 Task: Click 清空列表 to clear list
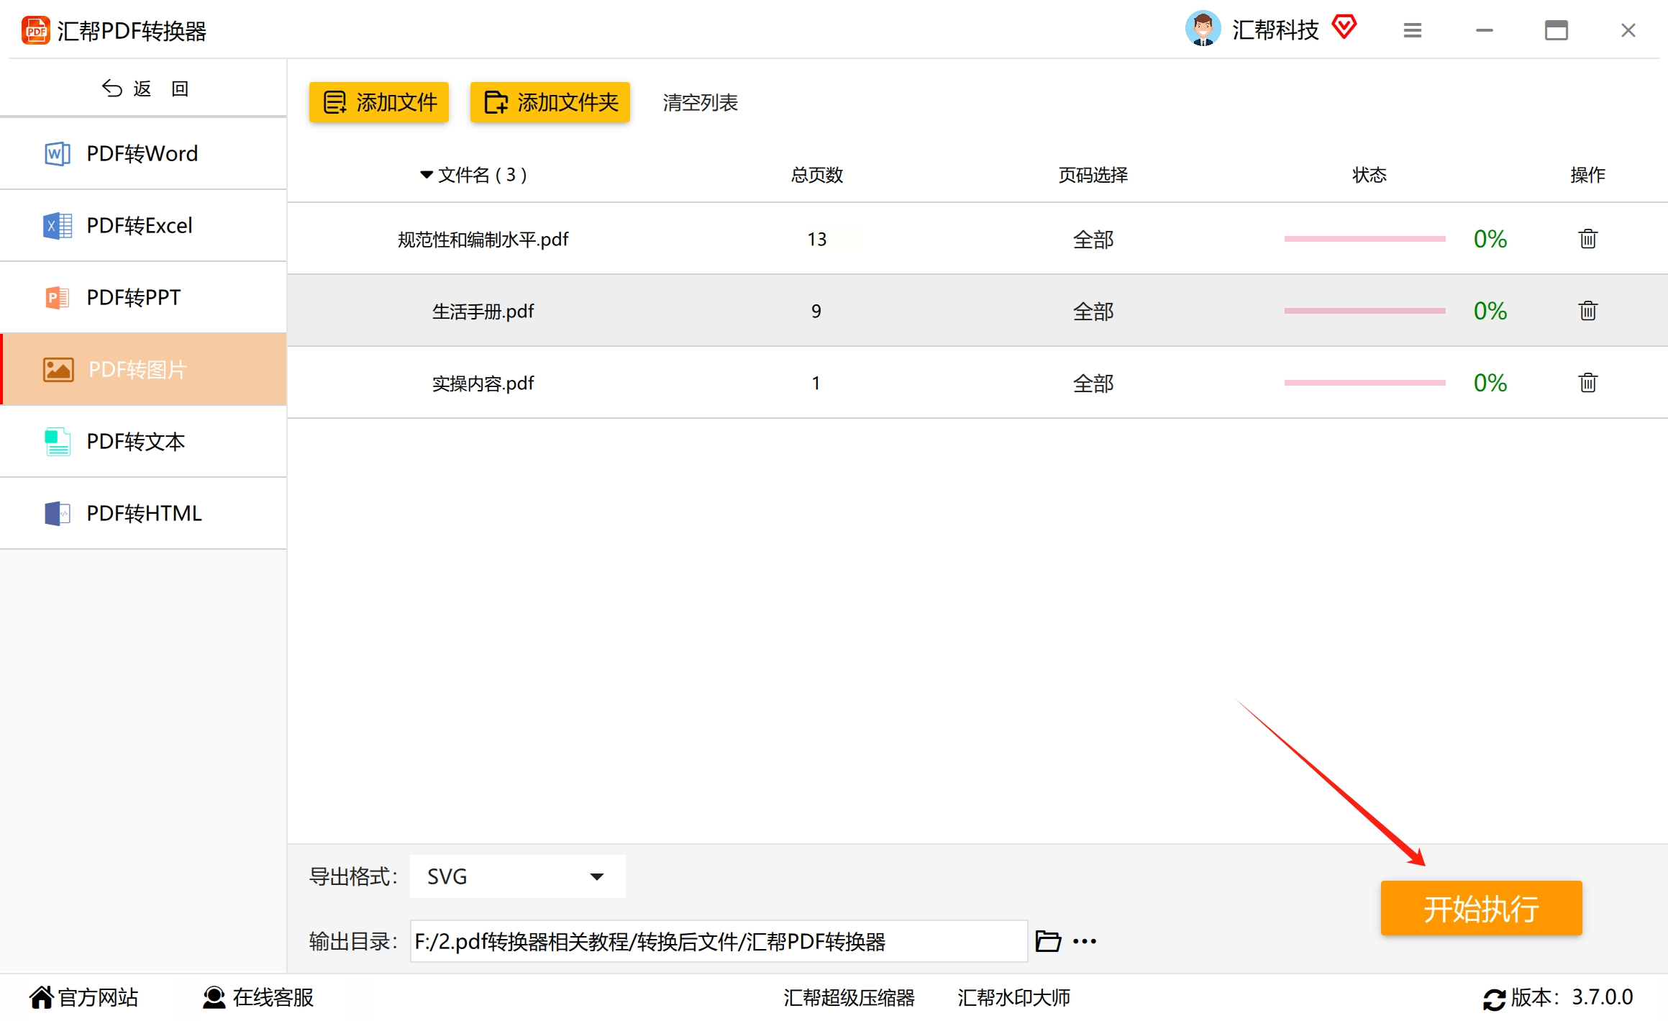(x=700, y=102)
